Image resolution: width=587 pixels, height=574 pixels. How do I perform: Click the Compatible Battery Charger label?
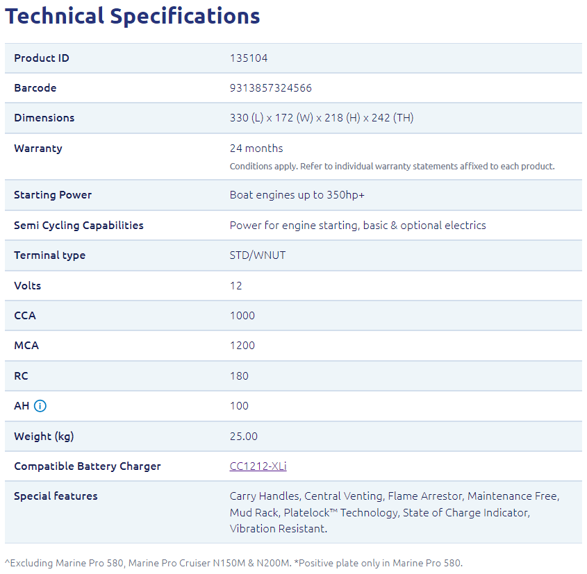click(x=87, y=466)
